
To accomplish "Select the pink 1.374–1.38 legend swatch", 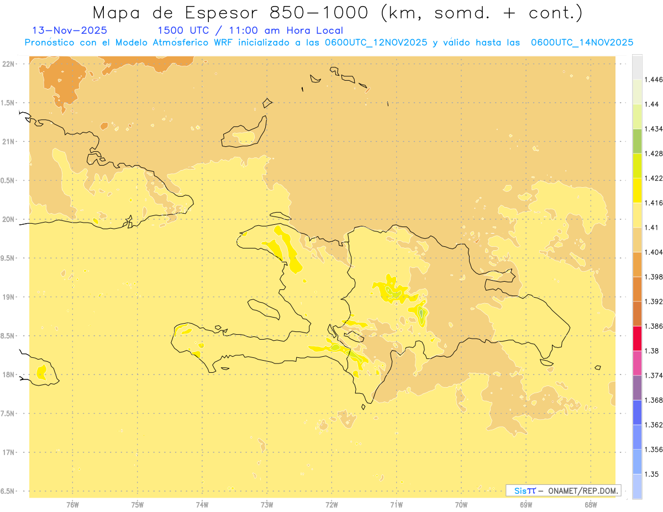I will coord(637,363).
